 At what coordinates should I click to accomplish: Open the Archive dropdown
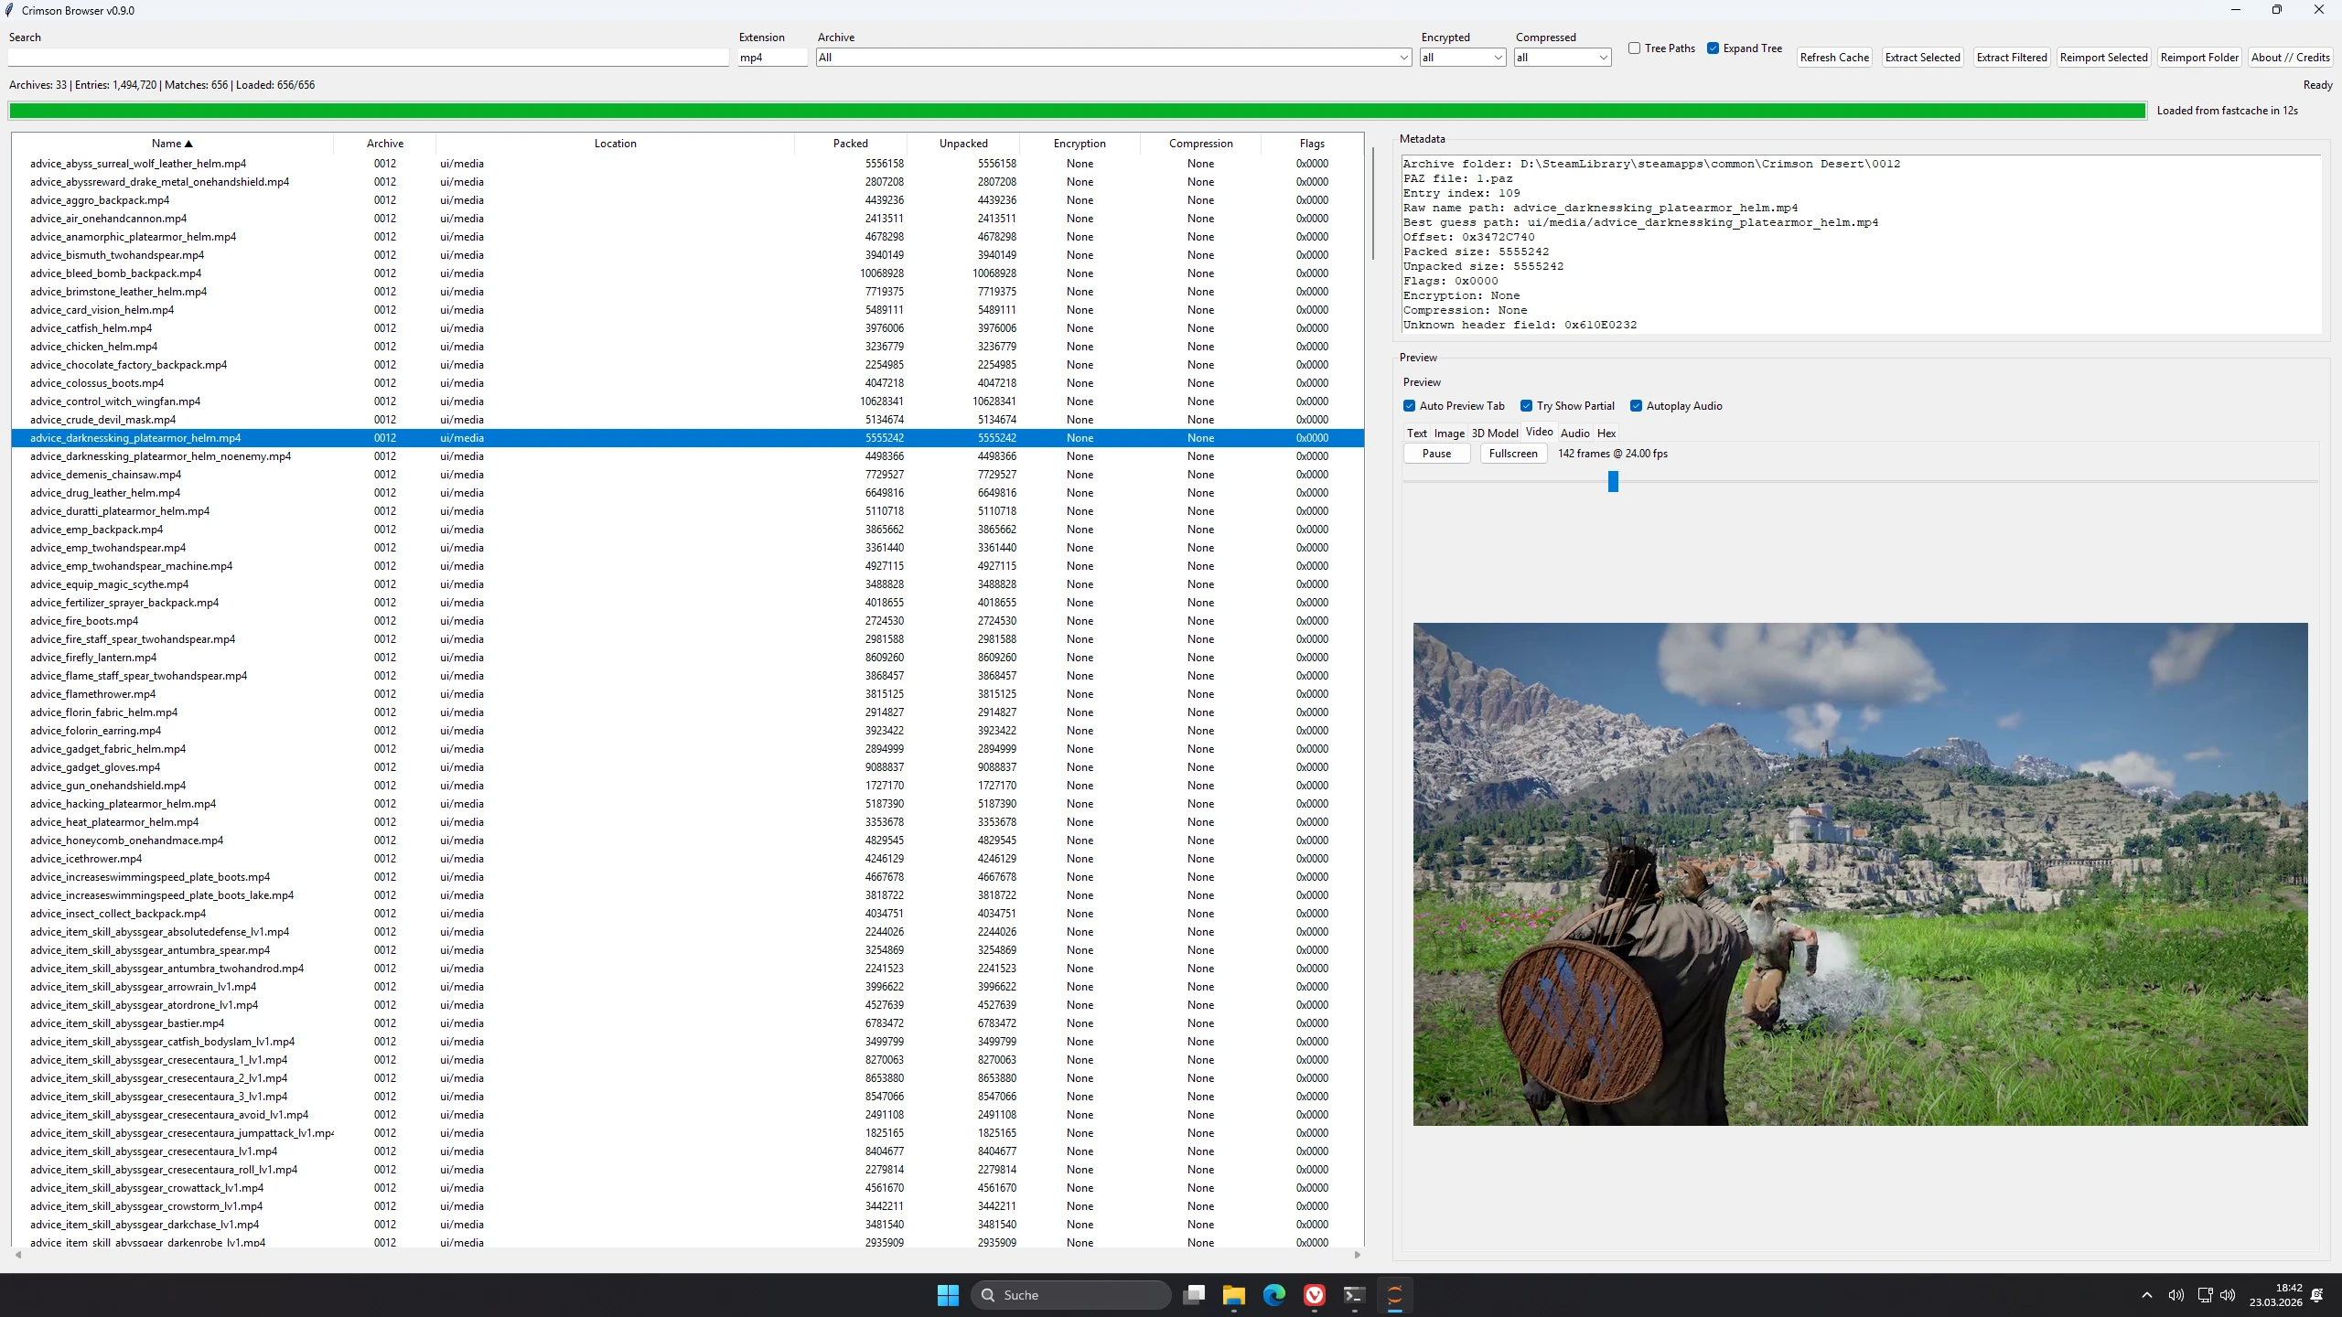tap(1113, 58)
